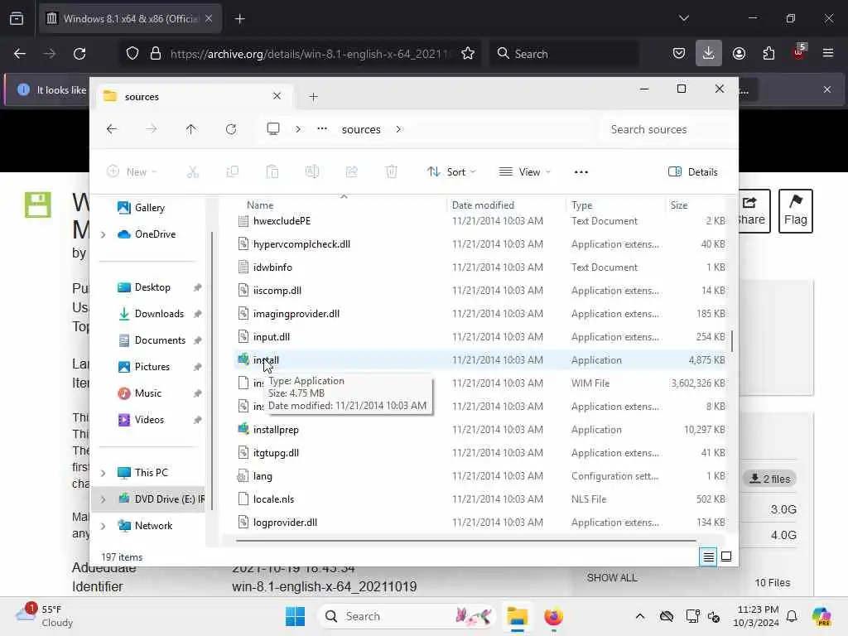Click the Rename icon in Explorer toolbar
Viewport: 848px width, 636px height.
pos(312,172)
